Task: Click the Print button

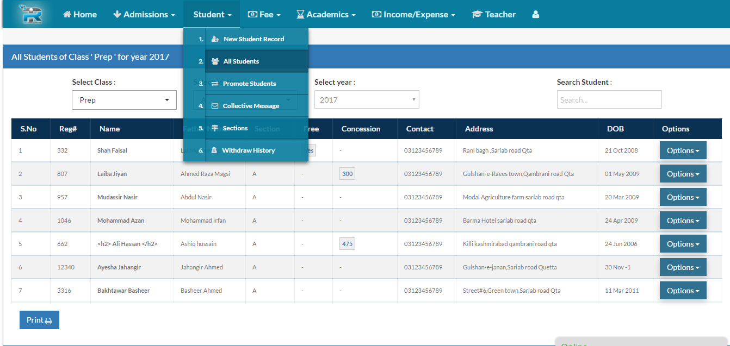Action: click(39, 320)
